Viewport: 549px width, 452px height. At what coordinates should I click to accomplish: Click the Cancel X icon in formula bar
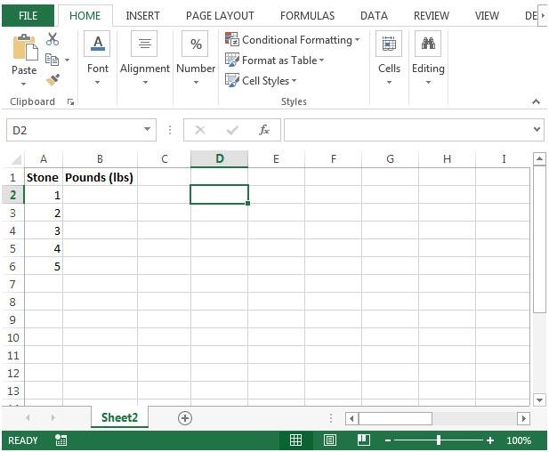click(x=200, y=130)
